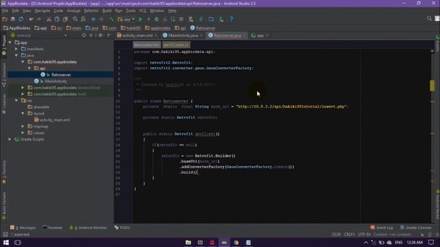Image resolution: width=440 pixels, height=247 pixels.
Task: Expand the mipmap folder arrow
Action: tap(23, 126)
